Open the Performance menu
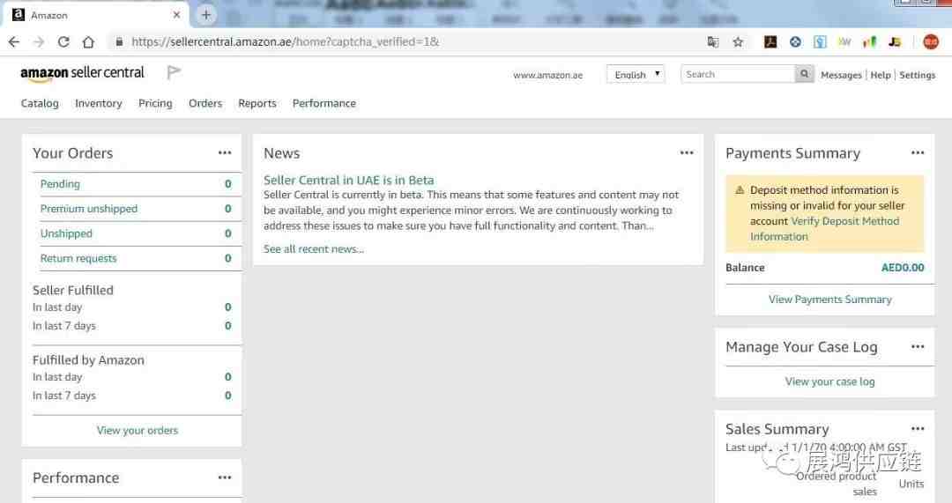This screenshot has height=503, width=952. coord(324,103)
